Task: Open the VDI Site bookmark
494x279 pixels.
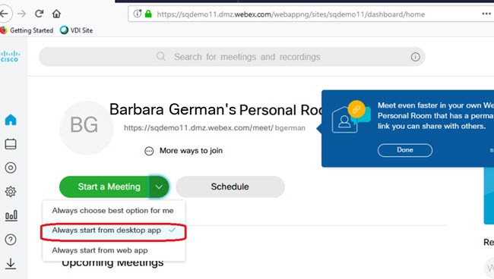Action: [x=77, y=30]
